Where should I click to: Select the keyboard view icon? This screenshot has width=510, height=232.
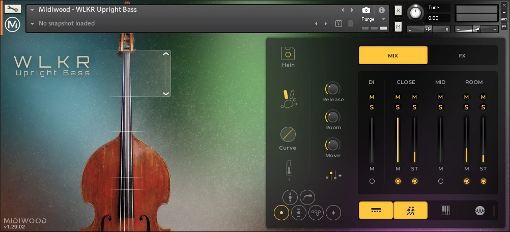pyautogui.click(x=445, y=210)
